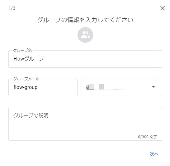Proceed with the 次へ button
This screenshot has width=170, height=166.
coord(154,154)
